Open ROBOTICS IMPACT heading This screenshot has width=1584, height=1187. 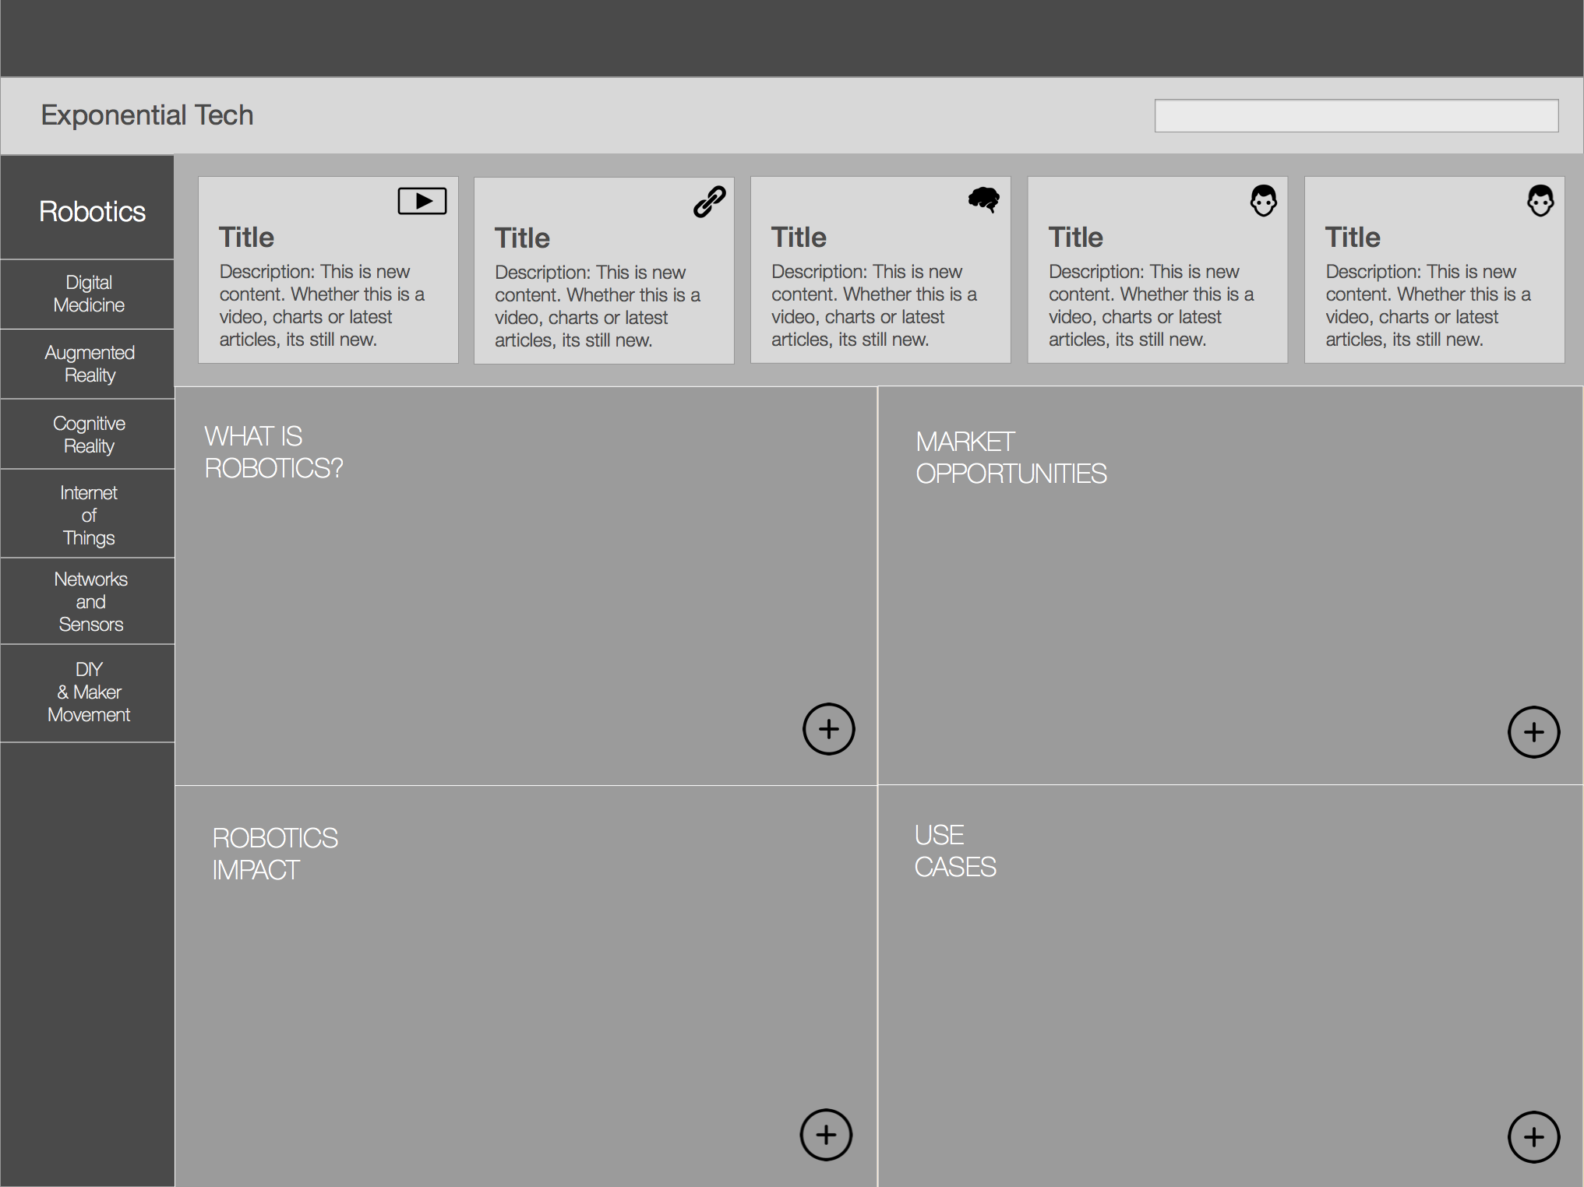[x=275, y=854]
